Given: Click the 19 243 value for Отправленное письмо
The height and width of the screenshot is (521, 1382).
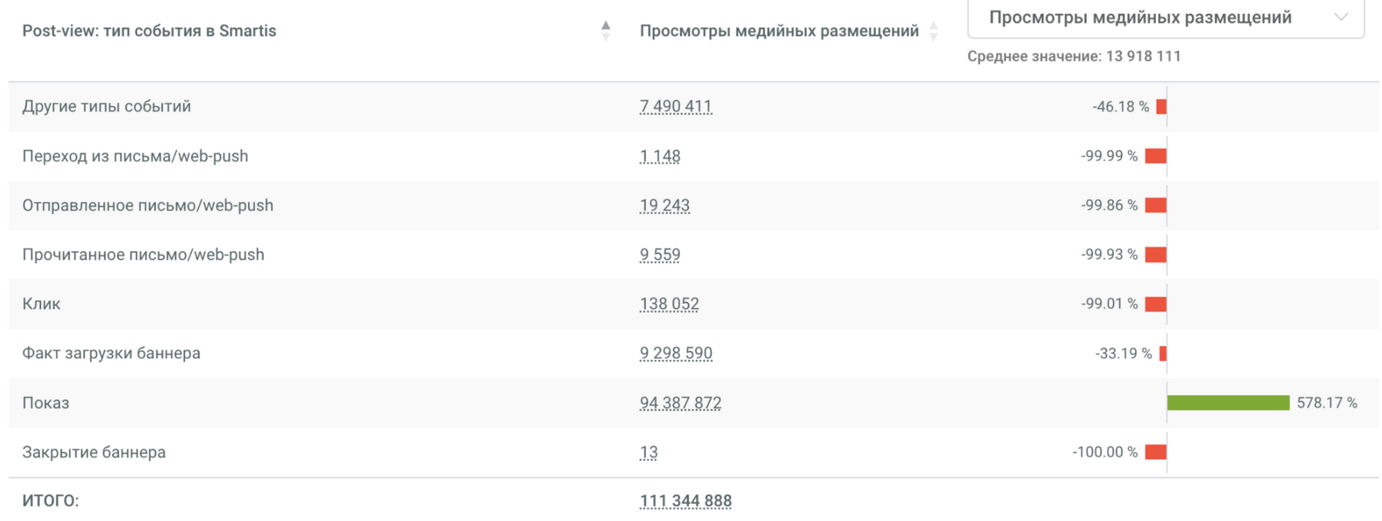Looking at the screenshot, I should (664, 205).
